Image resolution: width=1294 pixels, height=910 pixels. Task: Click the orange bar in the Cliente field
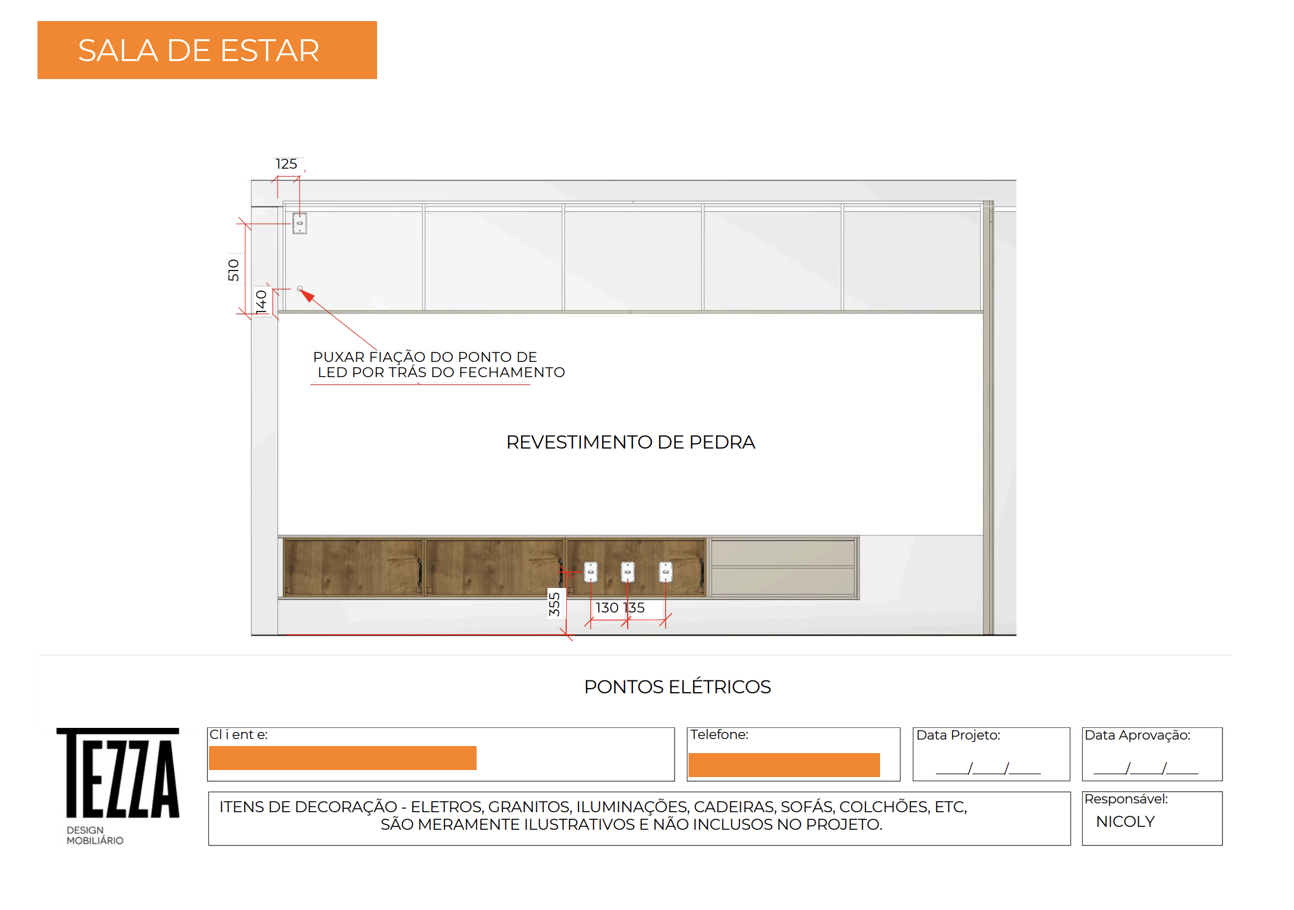coord(343,758)
